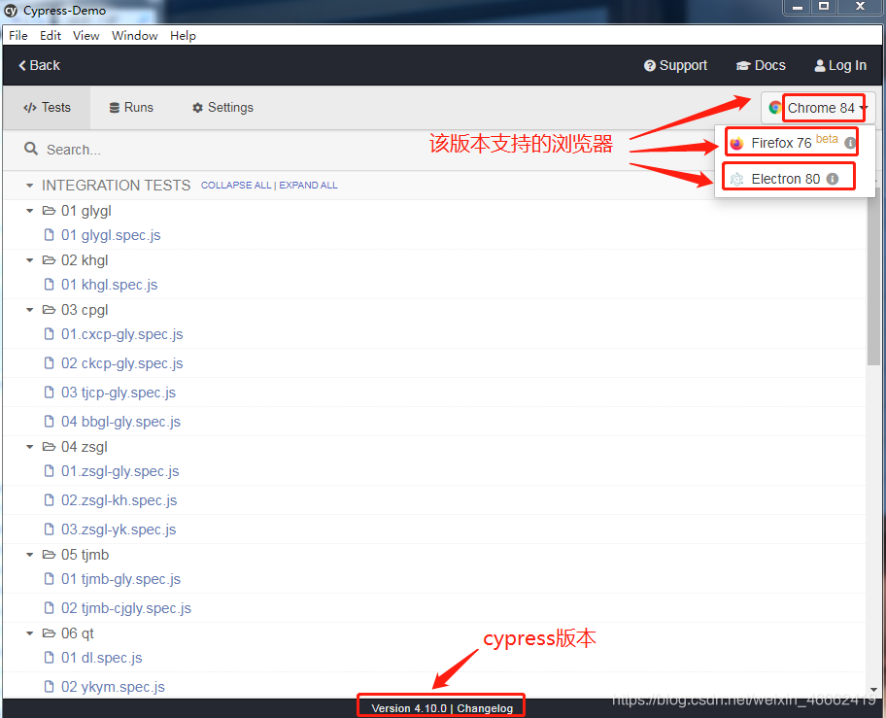Collapse the 02 khgl folder arrow
Screen dimensions: 886x718
pyautogui.click(x=29, y=259)
